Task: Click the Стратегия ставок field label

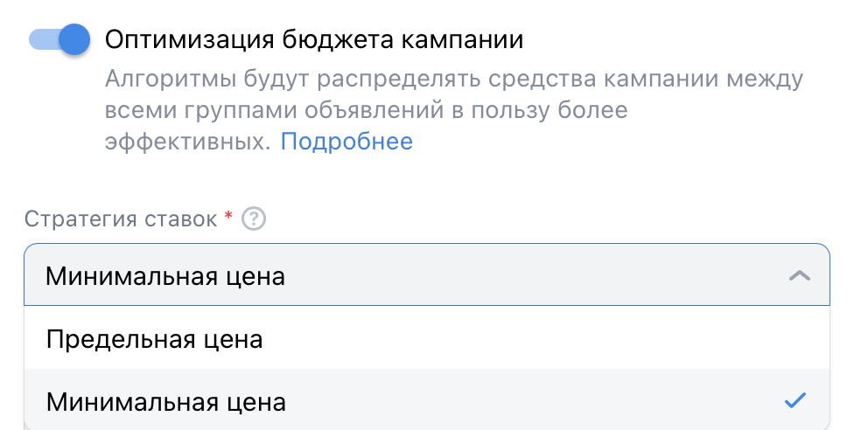Action: point(121,219)
